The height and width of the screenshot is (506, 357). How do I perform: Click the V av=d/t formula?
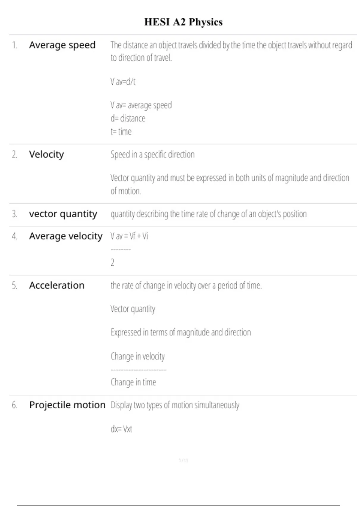(x=123, y=82)
